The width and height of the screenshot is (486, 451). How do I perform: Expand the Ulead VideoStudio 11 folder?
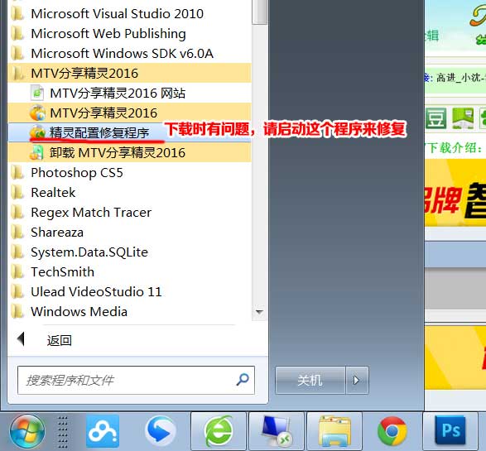(x=129, y=291)
